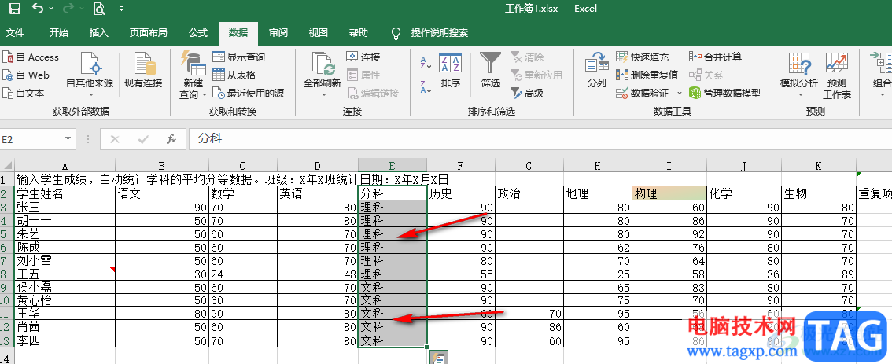
Task: Click the Insert Function fx icon
Action: coord(171,139)
